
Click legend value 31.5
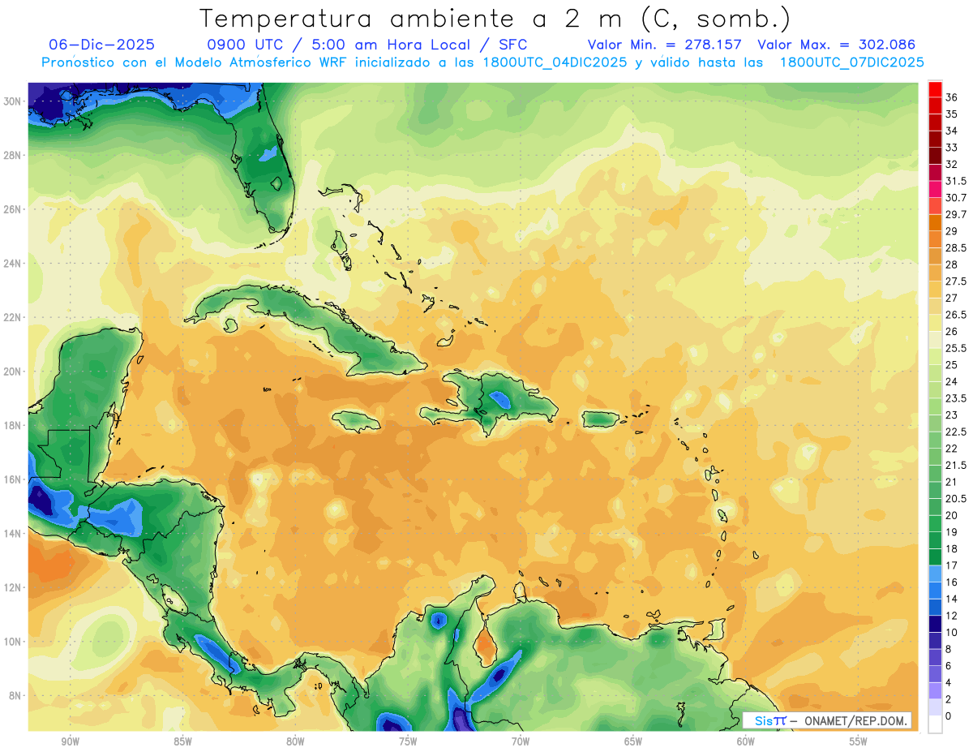(x=956, y=181)
